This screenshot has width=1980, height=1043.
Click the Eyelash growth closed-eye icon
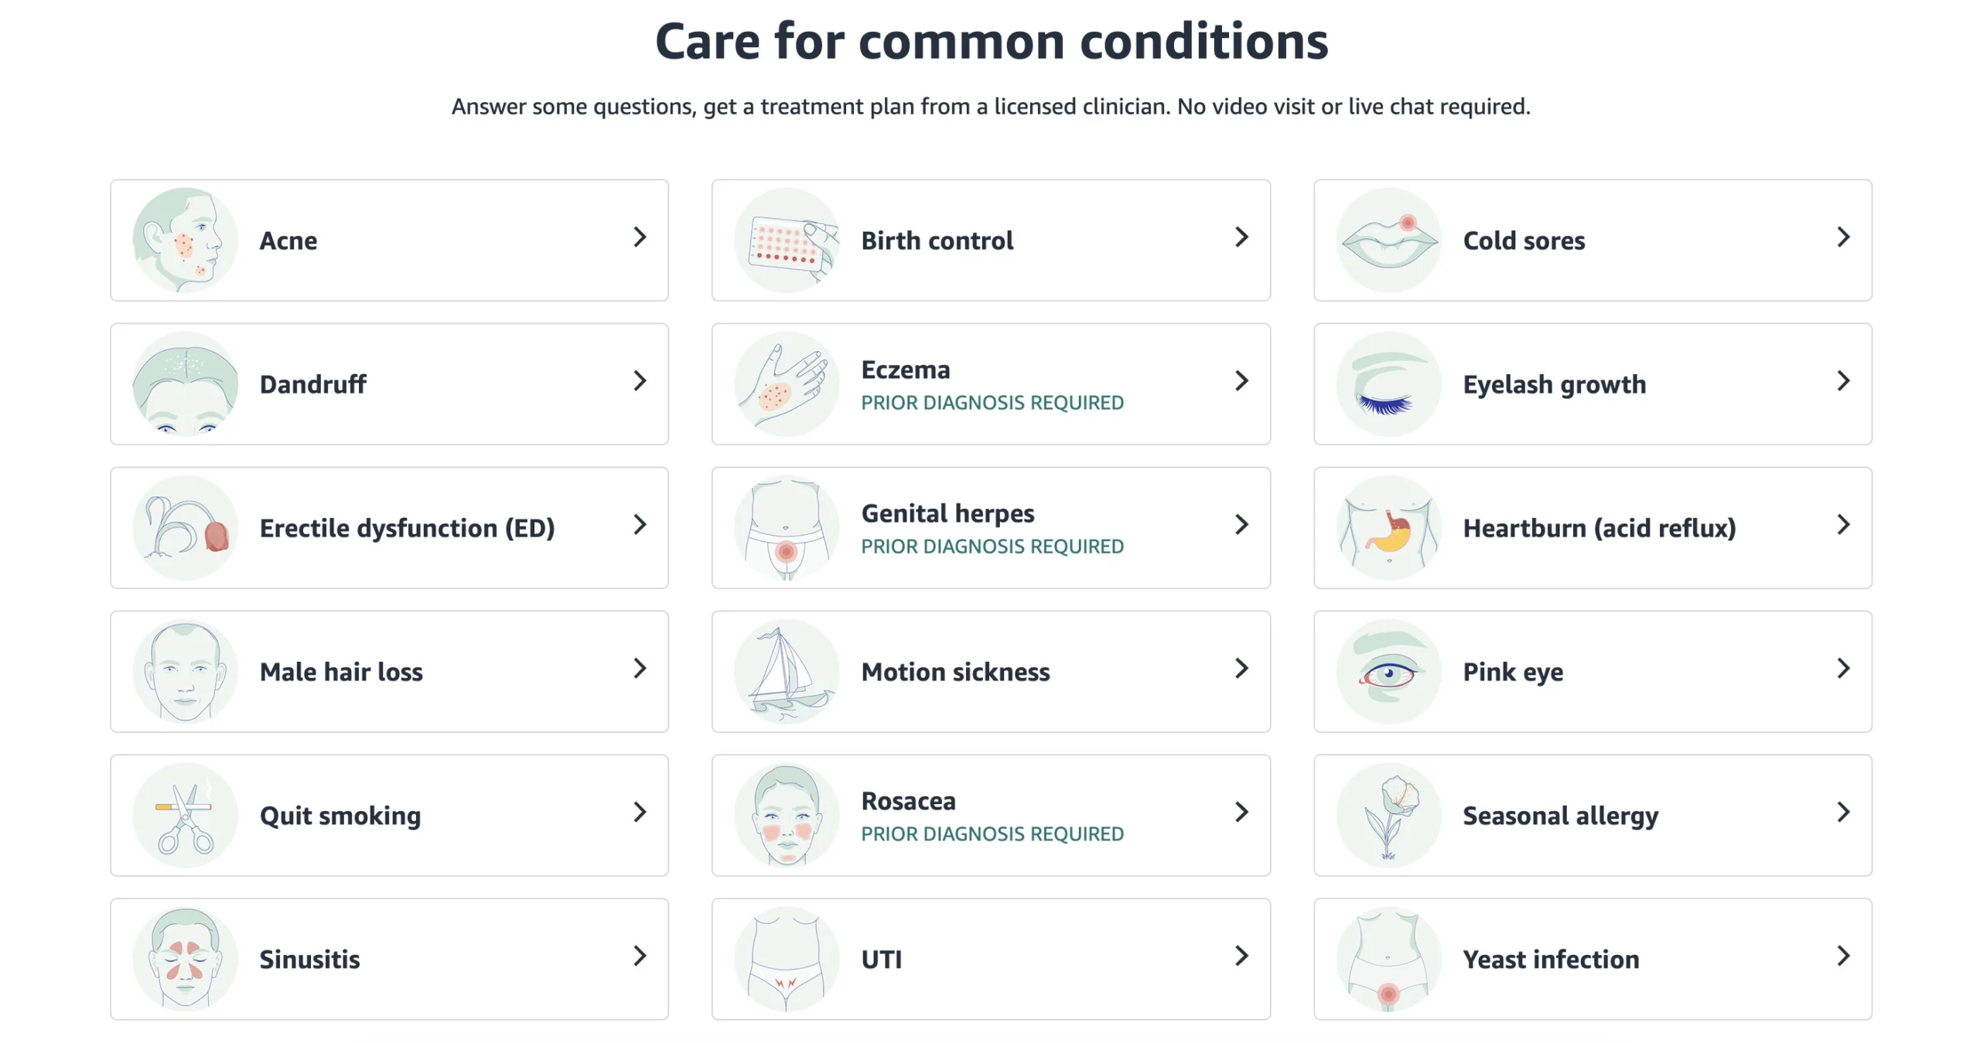tap(1388, 384)
